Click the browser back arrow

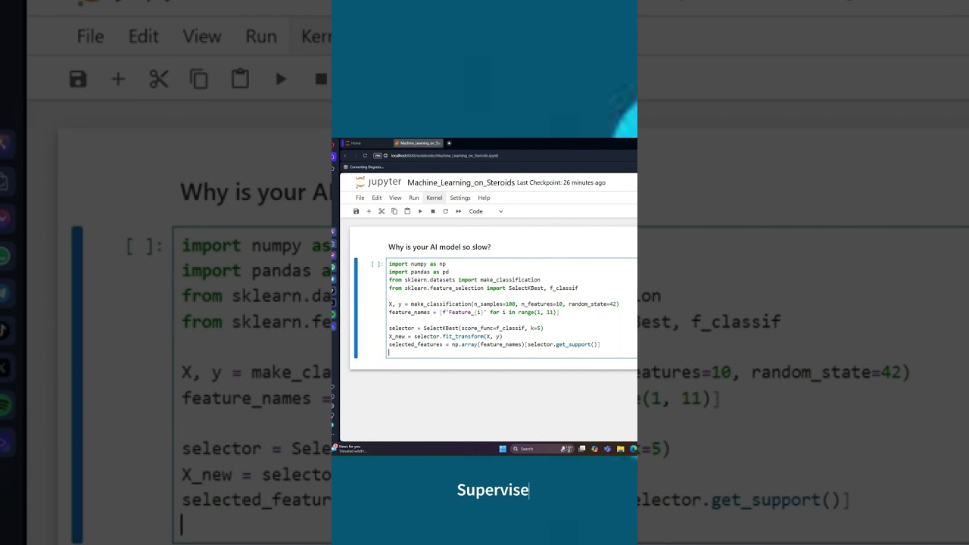345,155
